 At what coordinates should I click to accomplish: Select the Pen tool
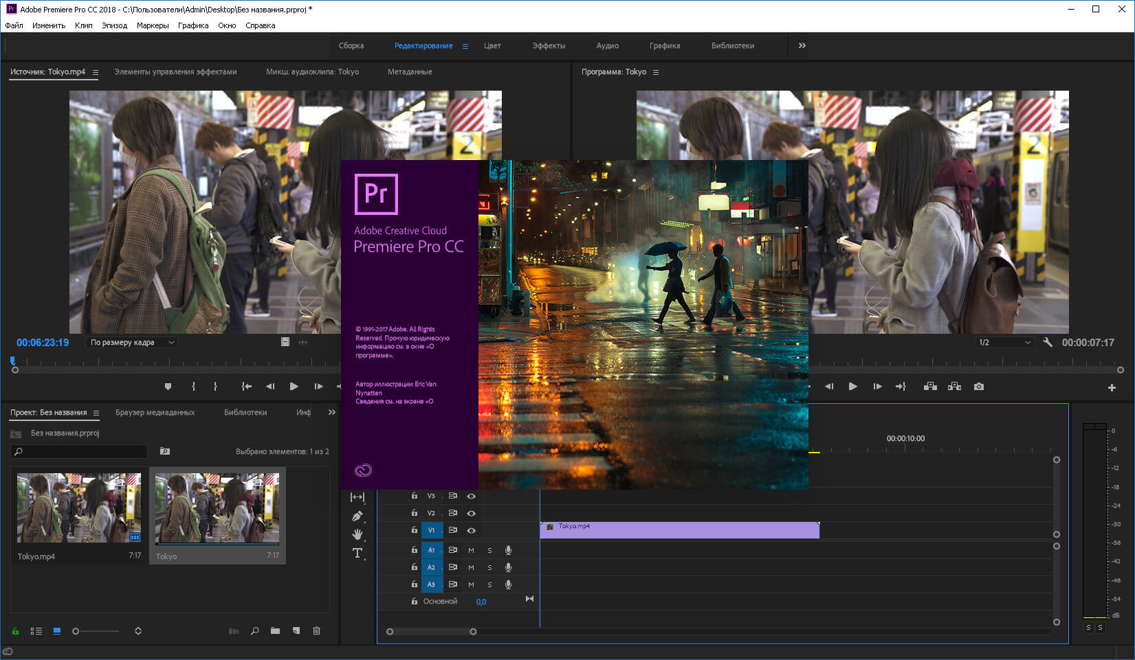point(357,516)
